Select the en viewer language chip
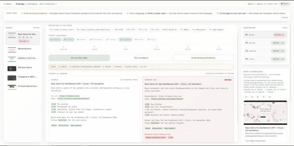Viewport: 294px width, 146px height. [246, 97]
